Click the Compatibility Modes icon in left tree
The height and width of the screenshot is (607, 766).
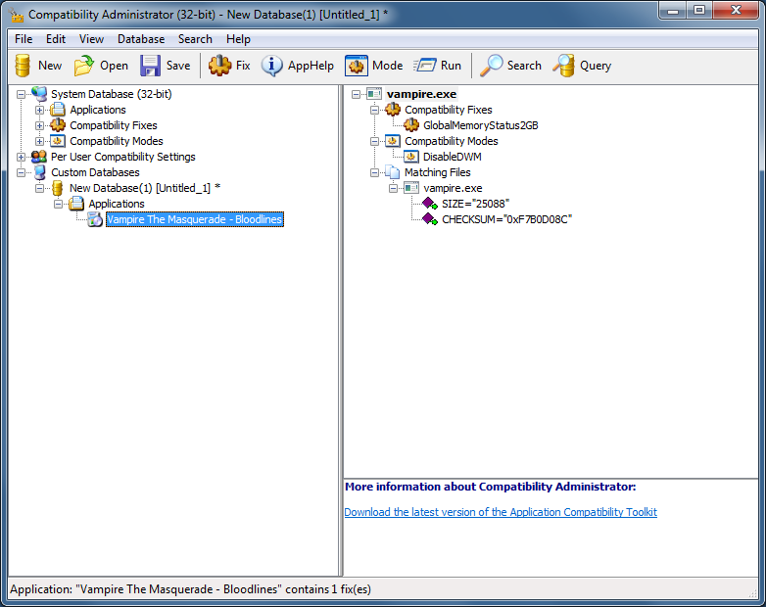58,141
